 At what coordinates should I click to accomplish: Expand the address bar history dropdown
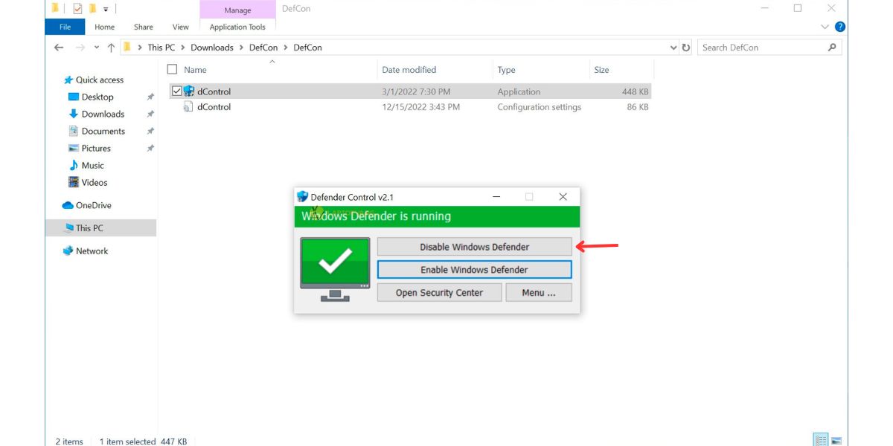point(673,47)
